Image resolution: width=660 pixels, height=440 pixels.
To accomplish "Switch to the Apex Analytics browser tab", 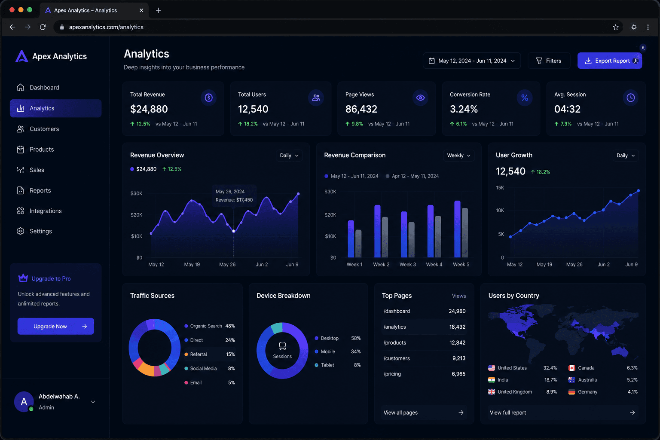I will tap(94, 10).
